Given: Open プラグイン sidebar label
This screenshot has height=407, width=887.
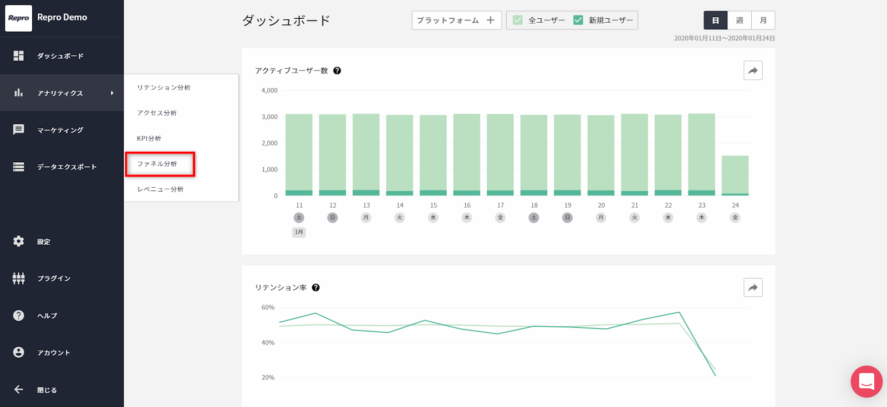Looking at the screenshot, I should (54, 279).
